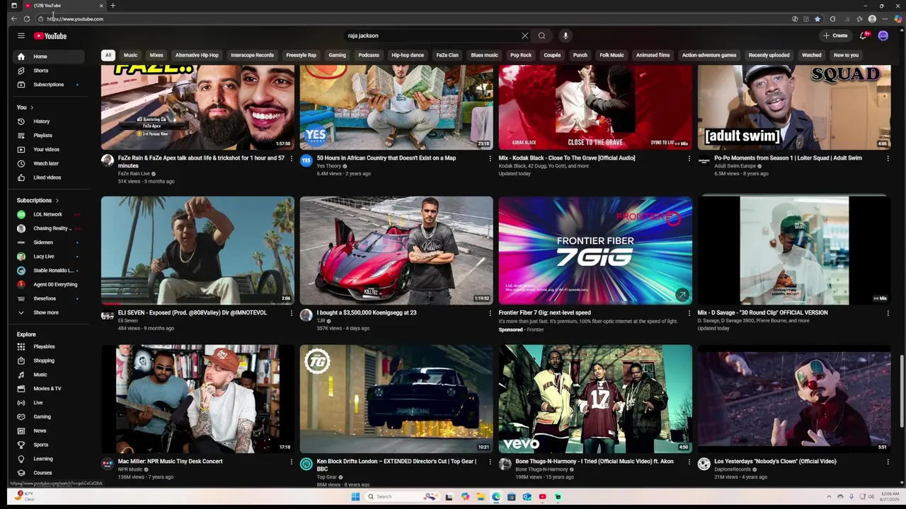The image size is (906, 509).
Task: Open LOL Network channel subscription
Action: click(48, 214)
